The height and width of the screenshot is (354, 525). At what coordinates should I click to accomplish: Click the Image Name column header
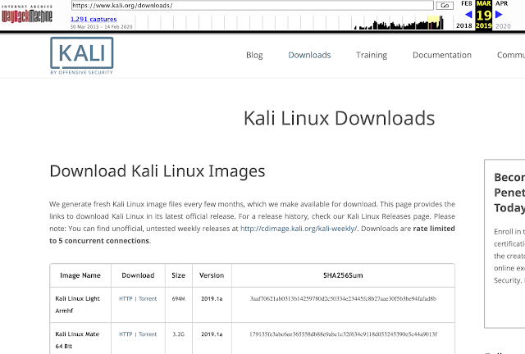(x=80, y=275)
